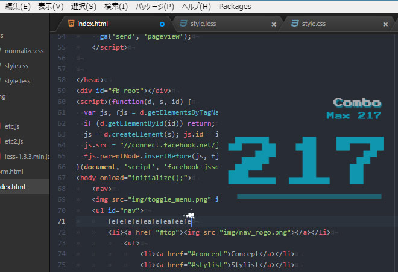398x272 pixels.
Task: Click the Stylist link text on line 75
Action: 245,265
